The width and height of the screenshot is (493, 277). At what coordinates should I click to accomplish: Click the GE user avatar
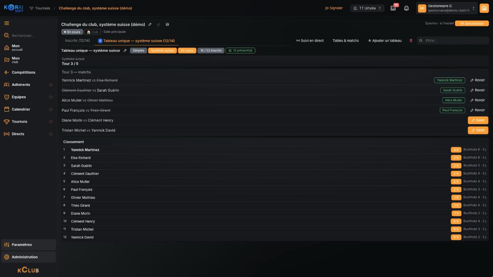tap(422, 8)
